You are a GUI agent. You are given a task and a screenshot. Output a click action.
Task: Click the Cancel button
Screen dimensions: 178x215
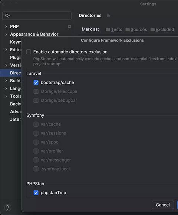pos(163,205)
